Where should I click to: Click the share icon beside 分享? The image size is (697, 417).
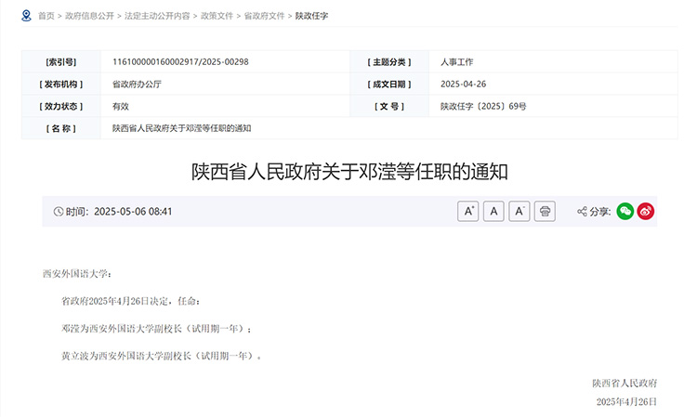[582, 212]
